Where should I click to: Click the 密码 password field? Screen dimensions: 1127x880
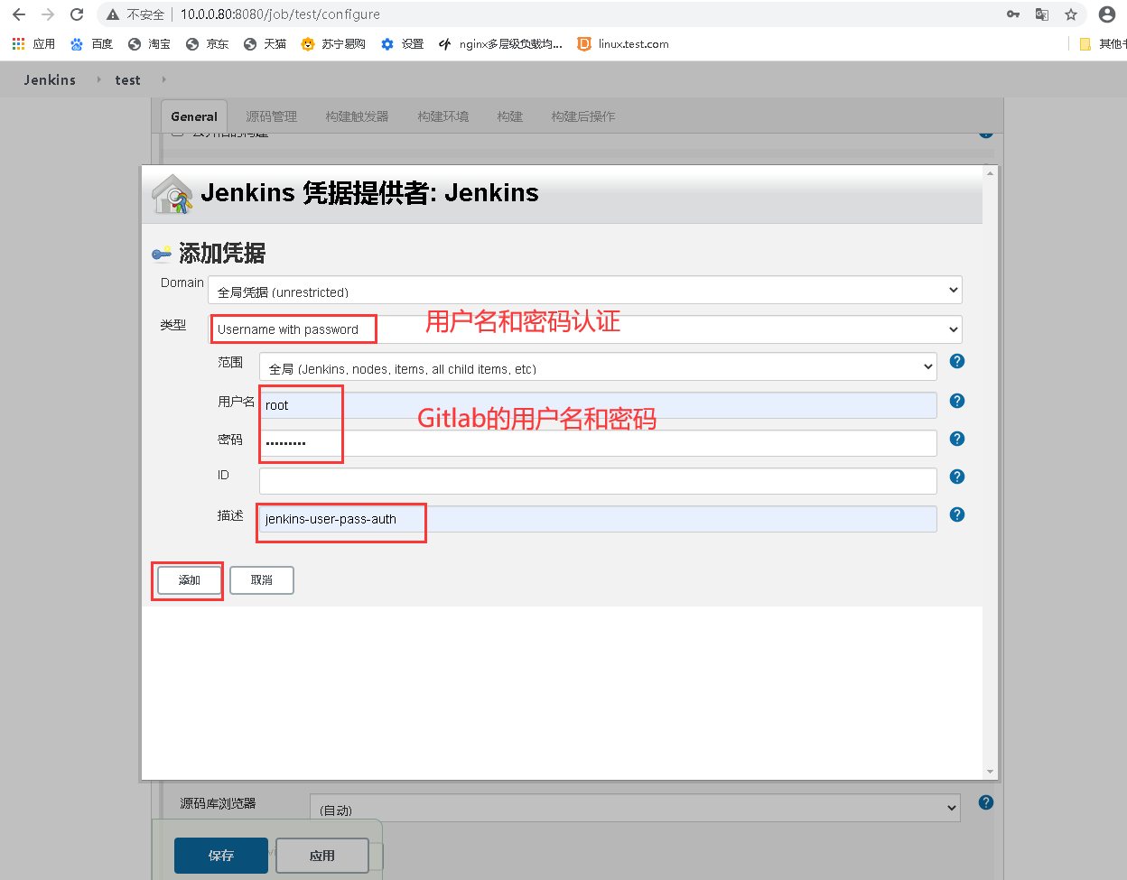tap(598, 443)
